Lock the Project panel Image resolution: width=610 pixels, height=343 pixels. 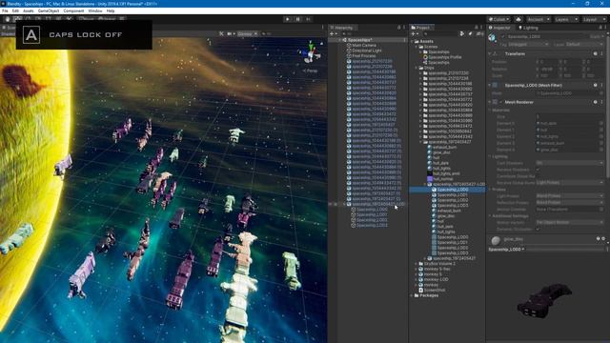(476, 28)
